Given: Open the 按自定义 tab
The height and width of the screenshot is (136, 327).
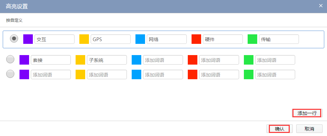Looking at the screenshot, I should tap(14, 20).
